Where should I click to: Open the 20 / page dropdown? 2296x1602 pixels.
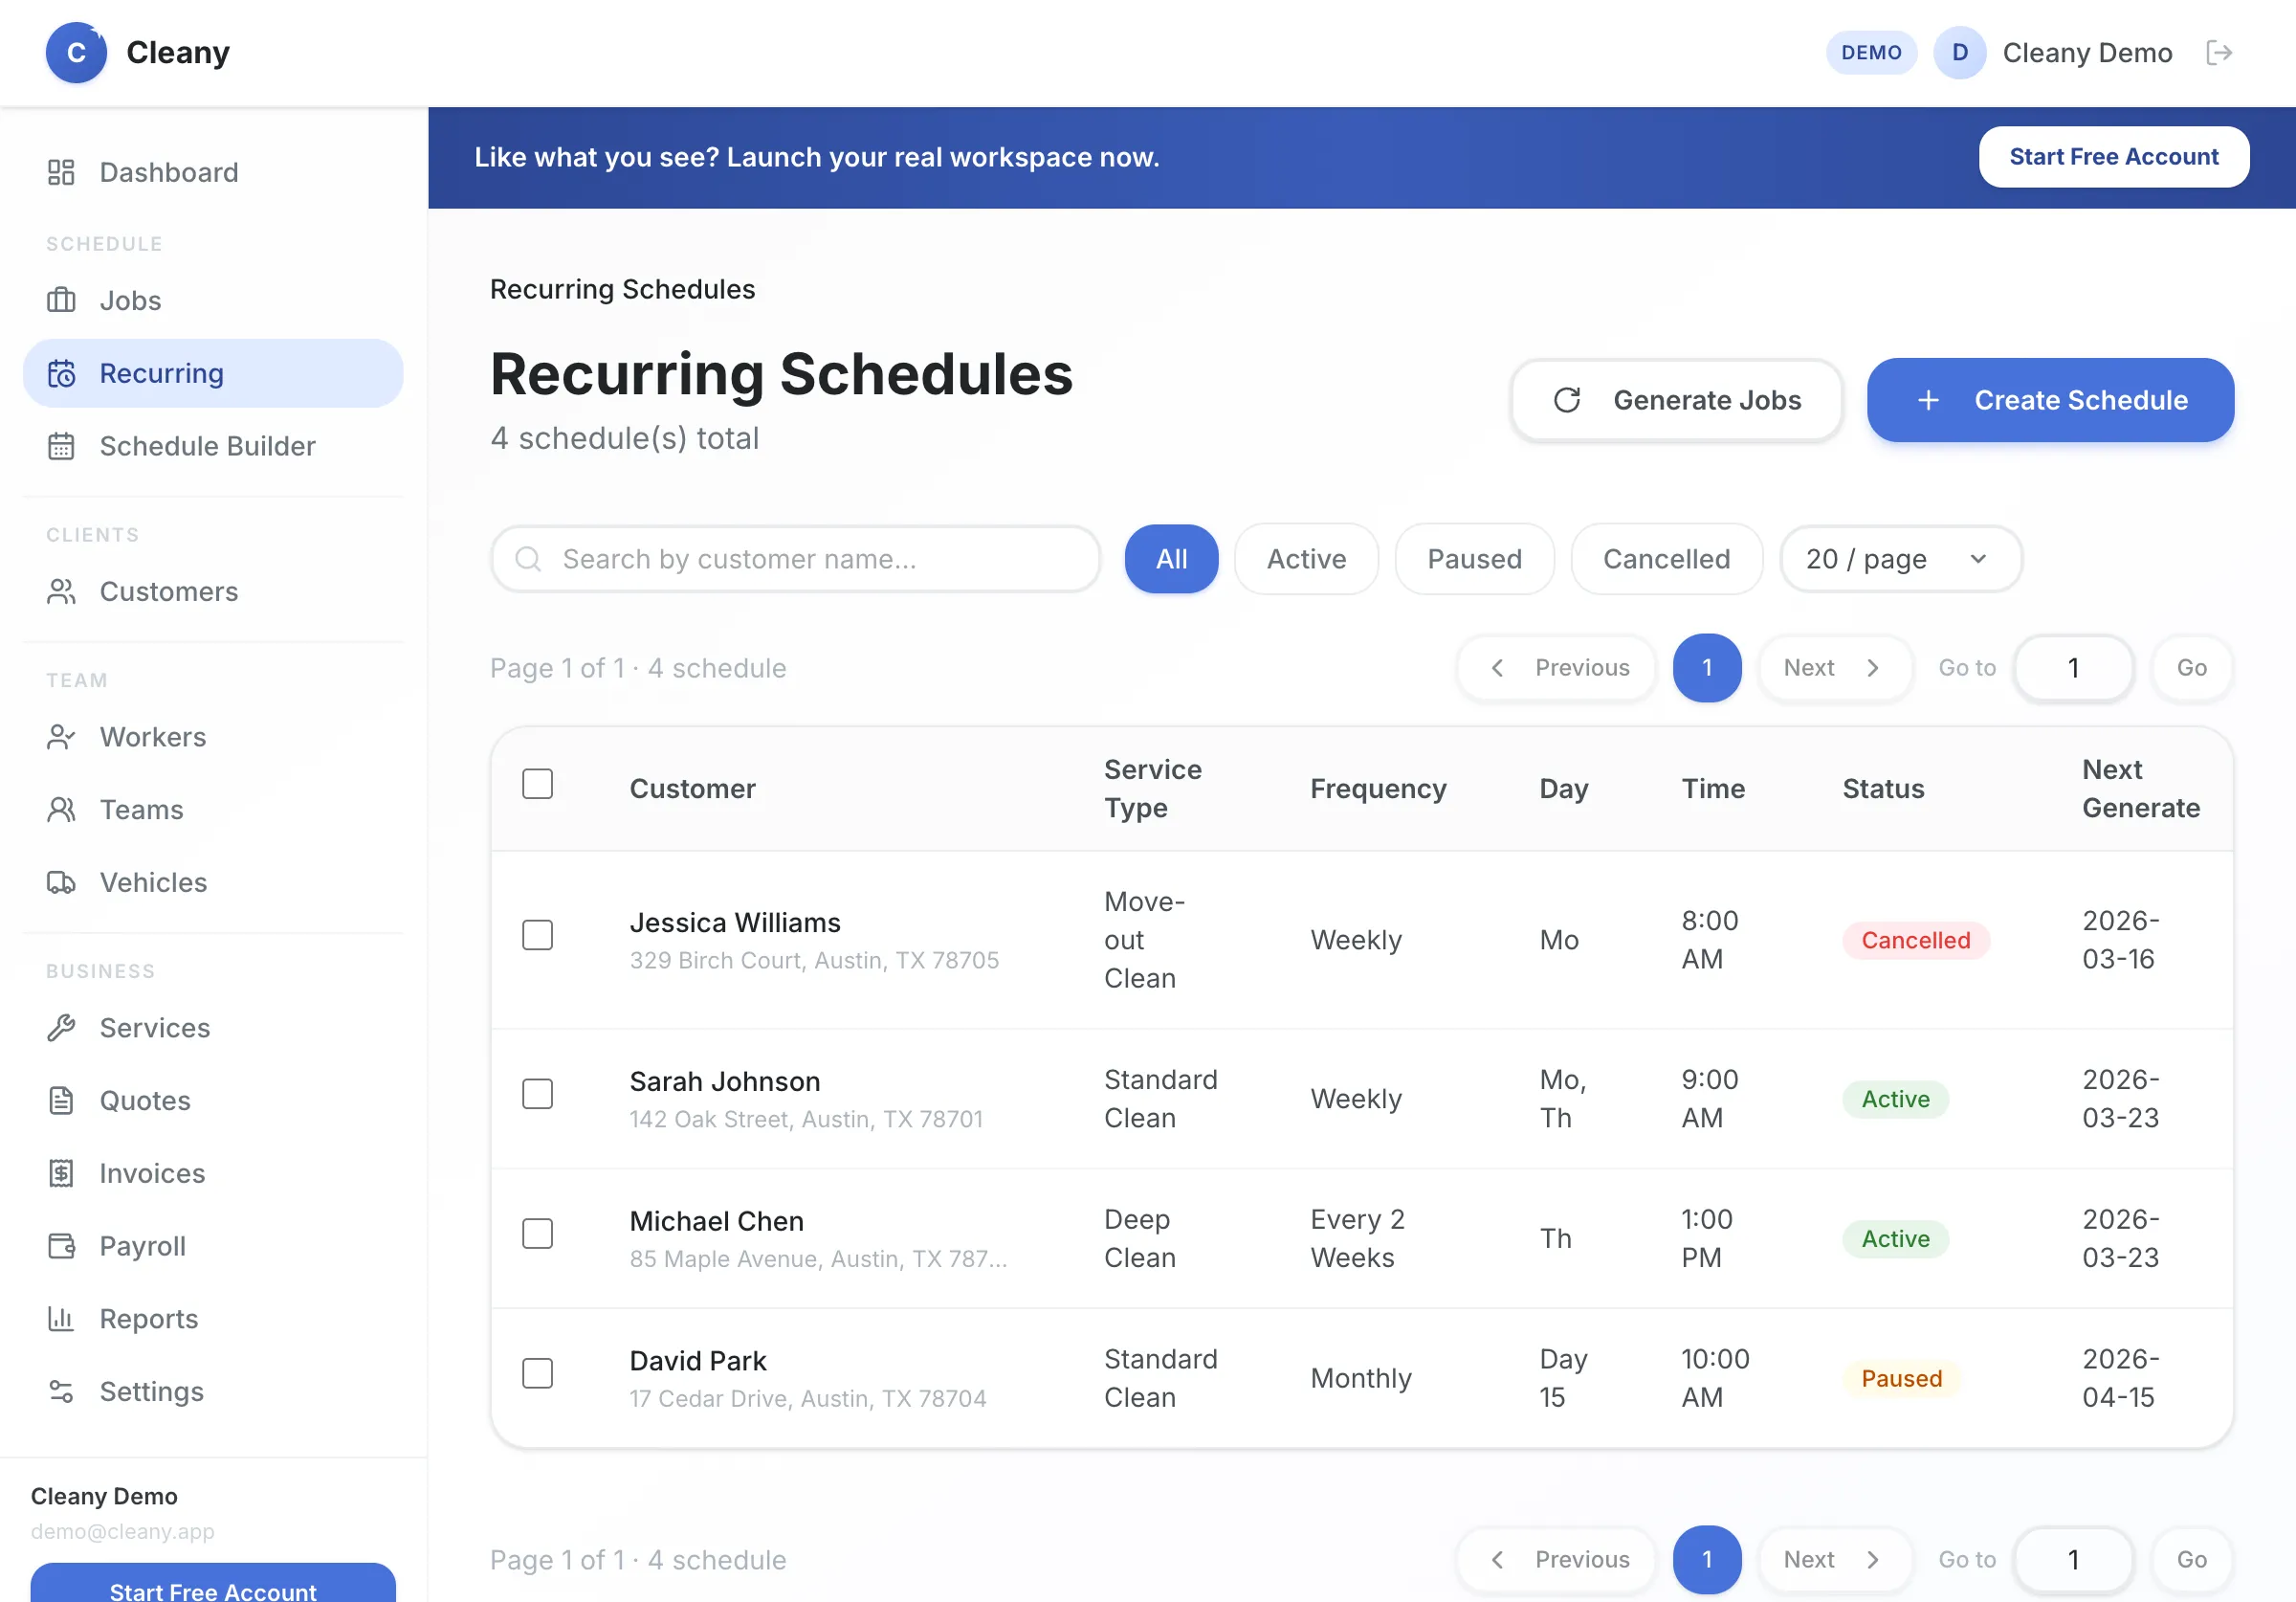[1899, 558]
